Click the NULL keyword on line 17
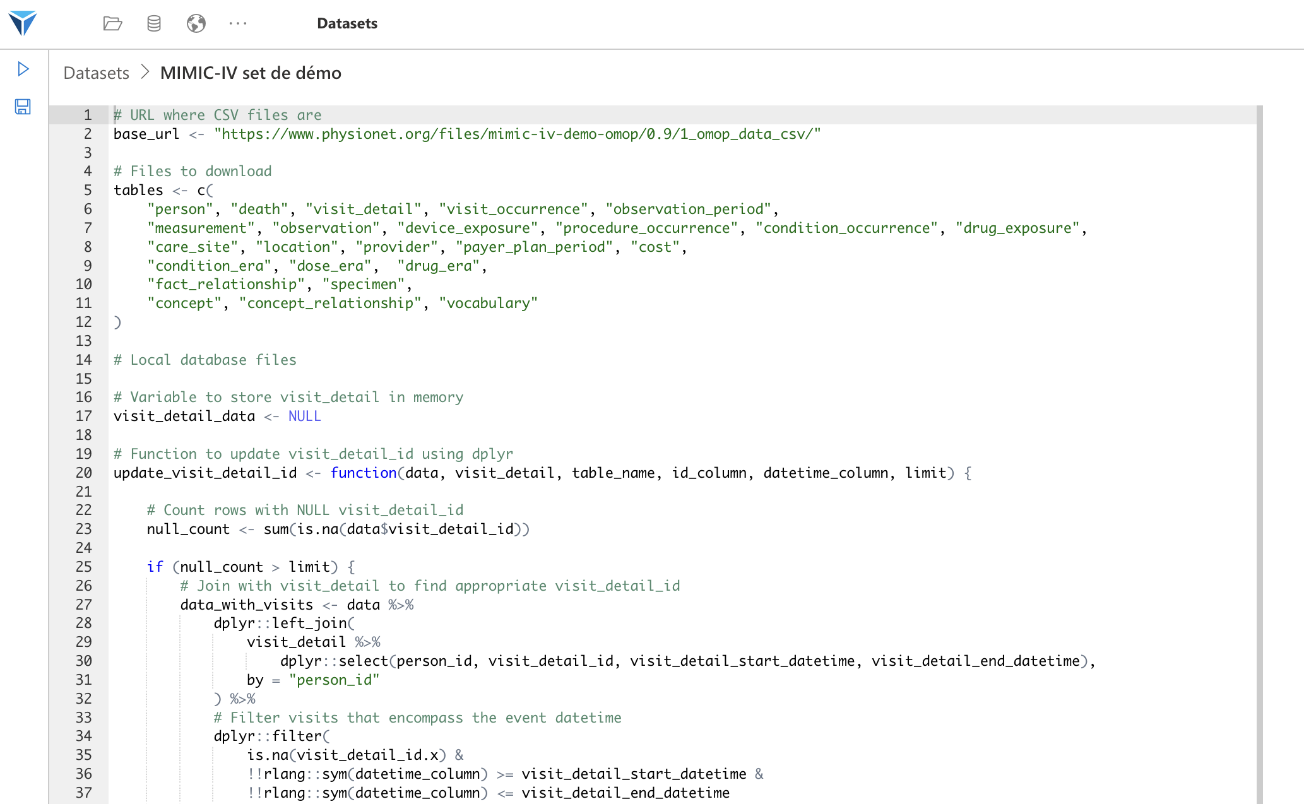1304x804 pixels. click(x=305, y=416)
